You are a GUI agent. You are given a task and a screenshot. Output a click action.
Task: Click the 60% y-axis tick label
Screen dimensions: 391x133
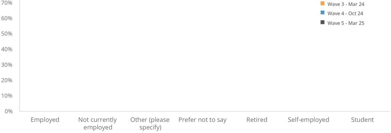[x=7, y=18]
